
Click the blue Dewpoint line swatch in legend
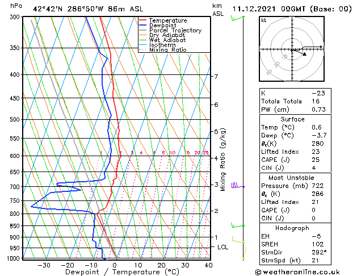pos(143,26)
